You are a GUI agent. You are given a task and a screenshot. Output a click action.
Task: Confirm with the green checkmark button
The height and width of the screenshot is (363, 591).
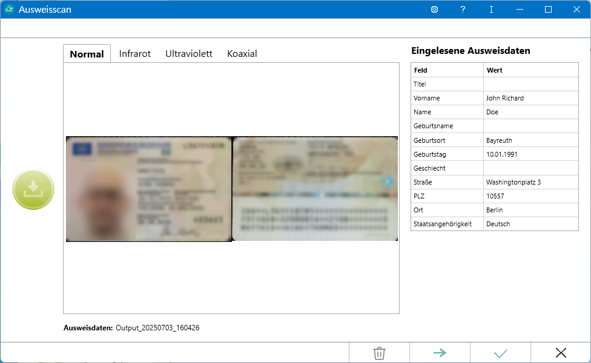tap(500, 353)
